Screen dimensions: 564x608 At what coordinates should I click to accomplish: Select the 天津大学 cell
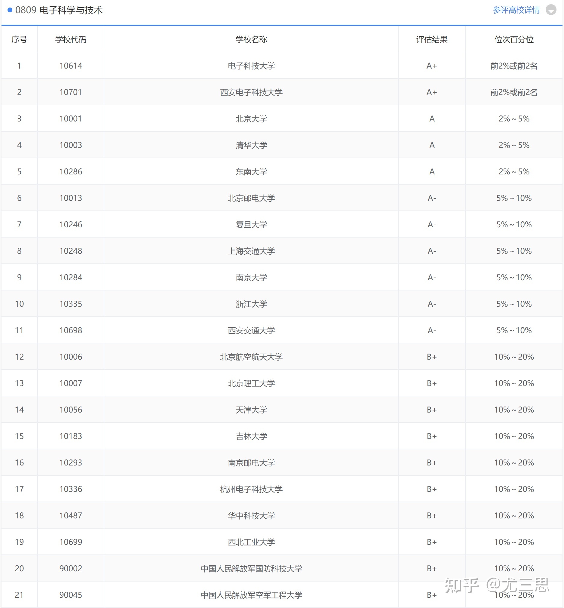pyautogui.click(x=251, y=410)
